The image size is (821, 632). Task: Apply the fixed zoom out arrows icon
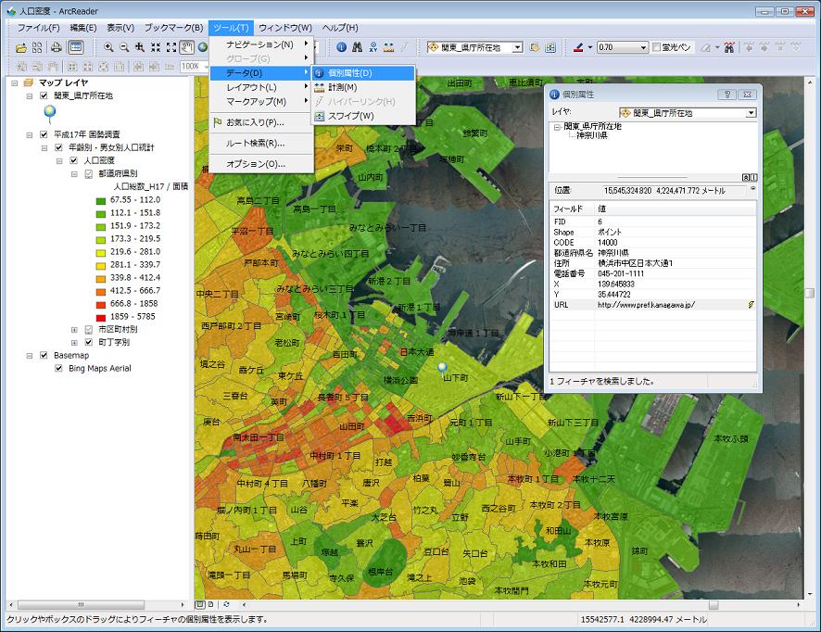(x=171, y=47)
